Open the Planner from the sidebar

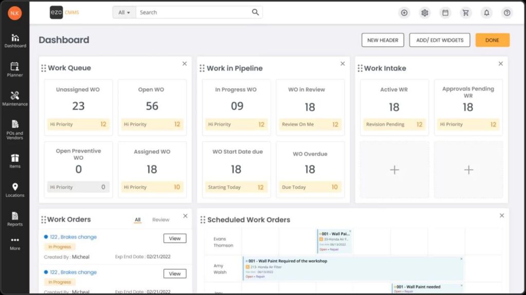tap(15, 69)
